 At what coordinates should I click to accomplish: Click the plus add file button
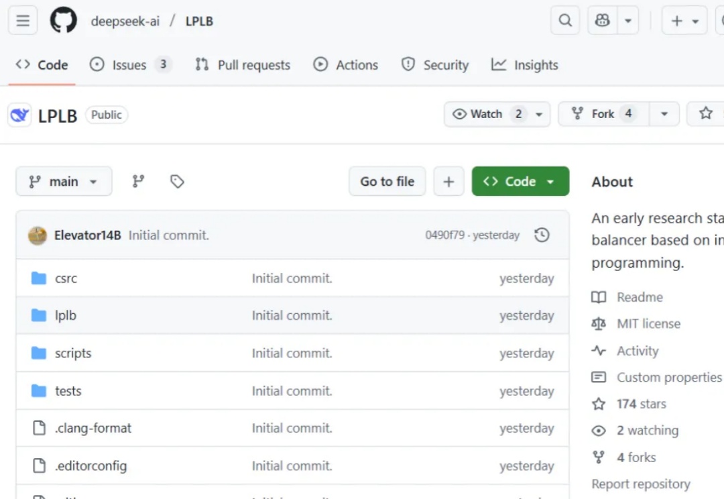point(448,181)
